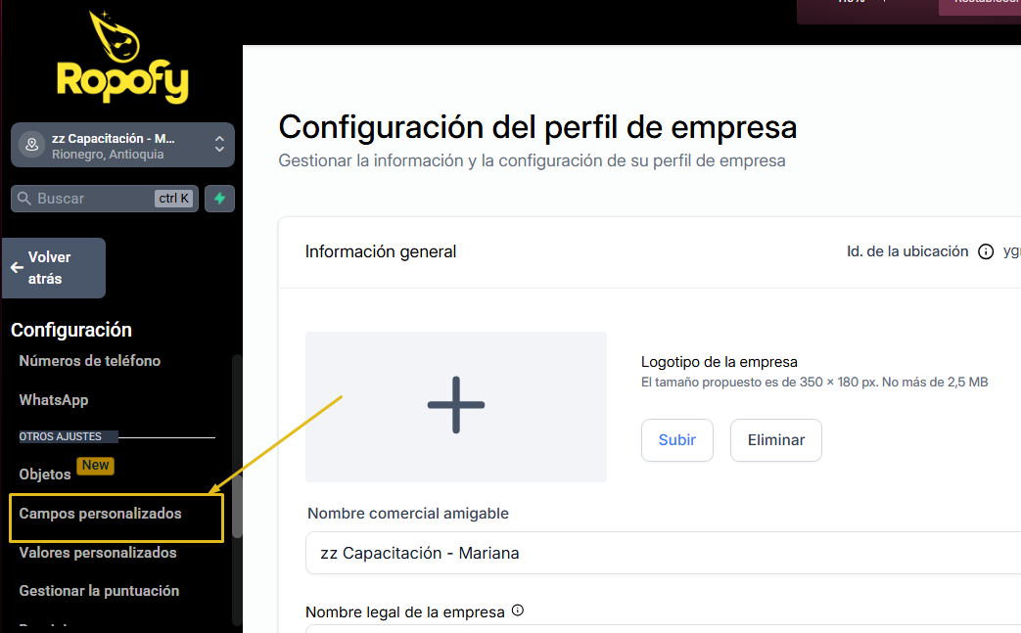Open Objetos settings
This screenshot has width=1021, height=633.
coord(45,475)
